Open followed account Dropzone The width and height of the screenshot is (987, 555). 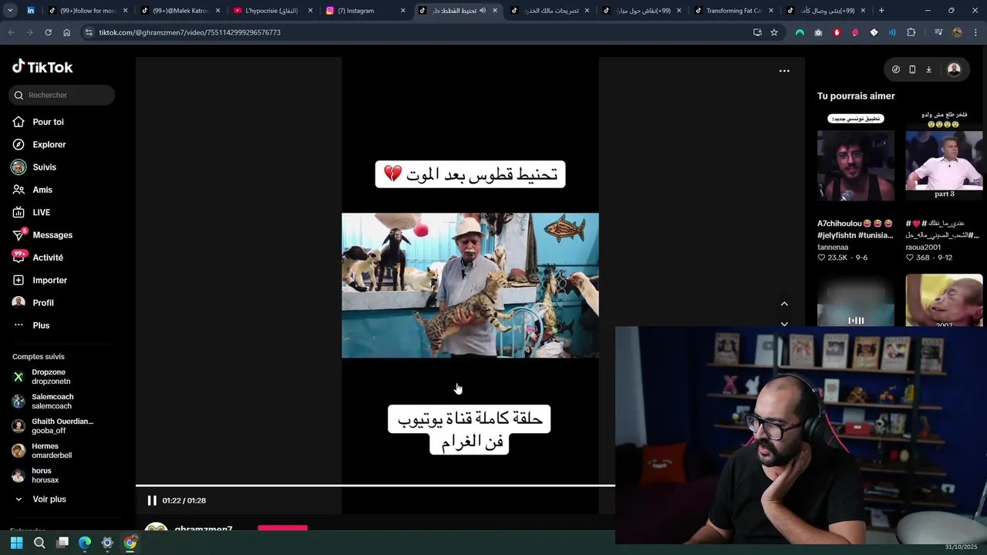(x=51, y=377)
